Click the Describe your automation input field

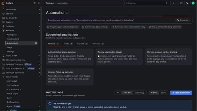click(111, 20)
